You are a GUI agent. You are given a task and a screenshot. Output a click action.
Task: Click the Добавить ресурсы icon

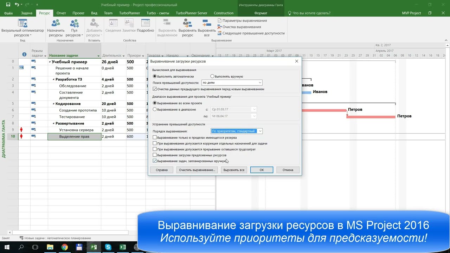pyautogui.click(x=94, y=24)
